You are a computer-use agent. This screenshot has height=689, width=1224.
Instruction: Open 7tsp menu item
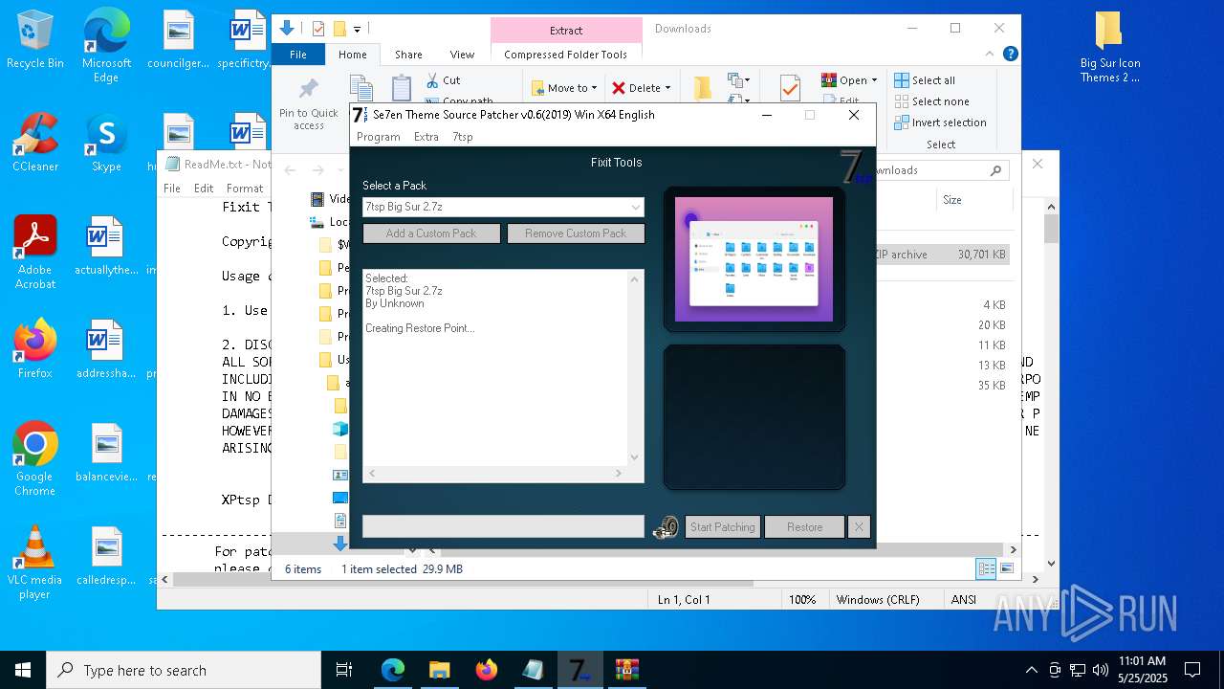[x=463, y=137]
